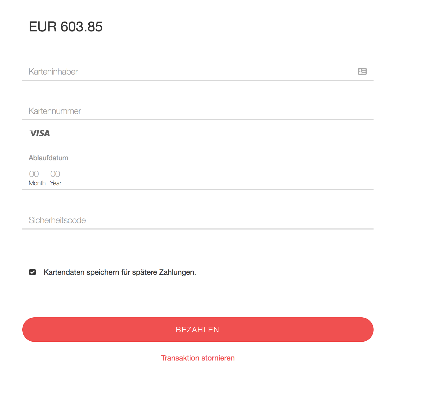Click the Kartennummer placeholder text
Image resolution: width=439 pixels, height=393 pixels.
coord(55,111)
